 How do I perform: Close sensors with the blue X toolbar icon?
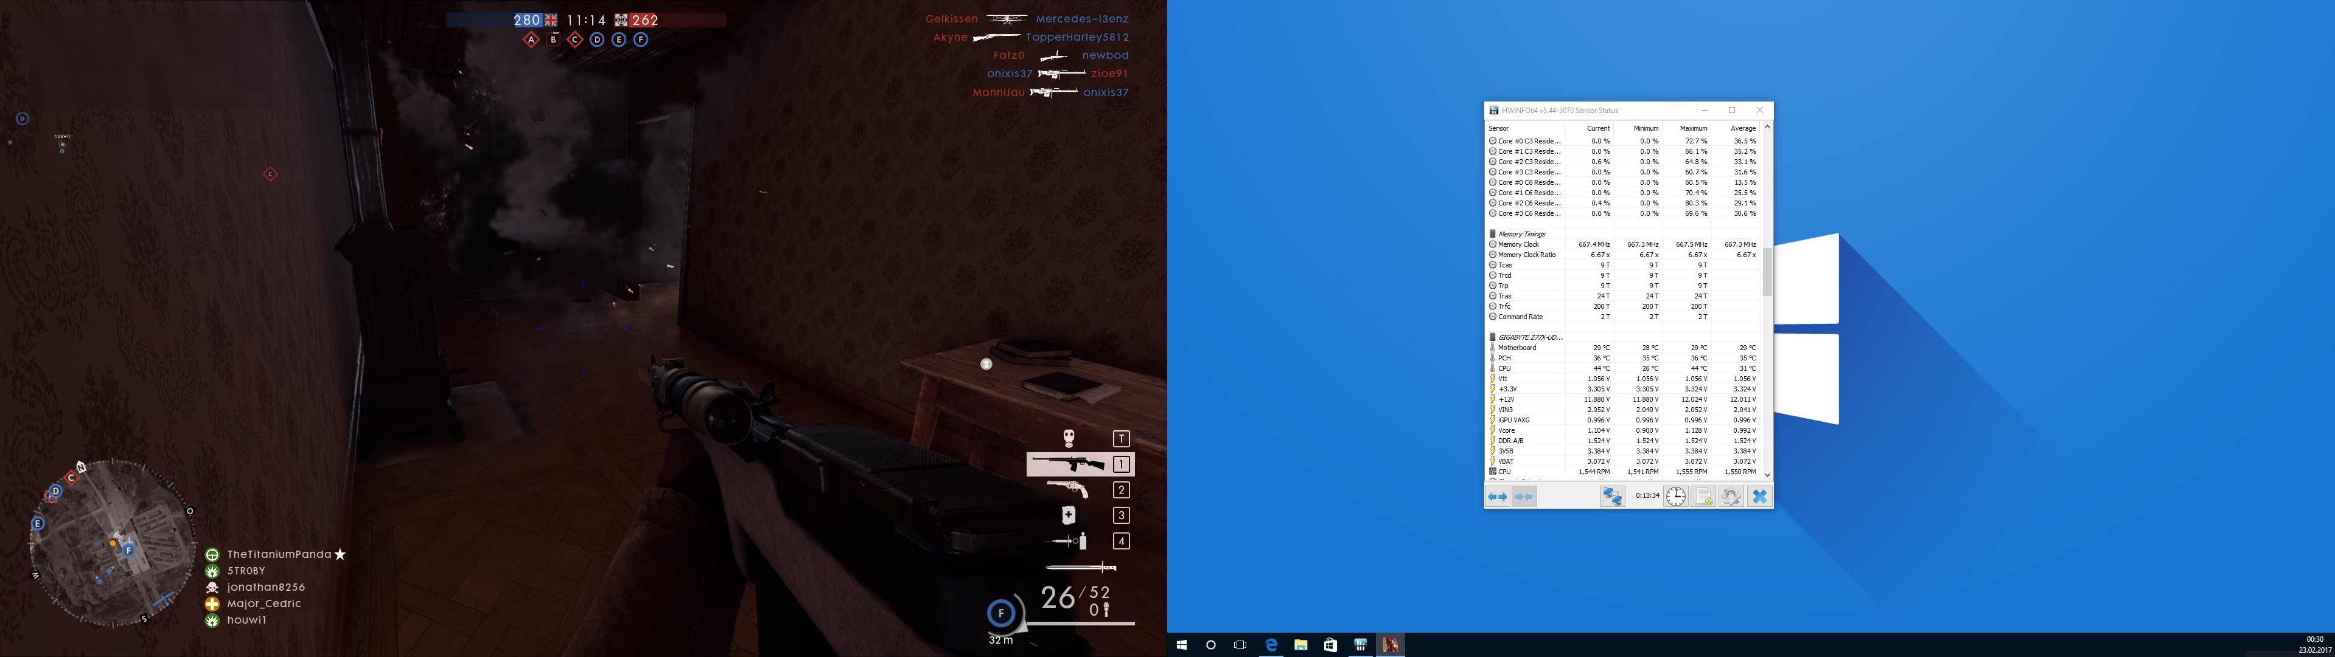1759,496
